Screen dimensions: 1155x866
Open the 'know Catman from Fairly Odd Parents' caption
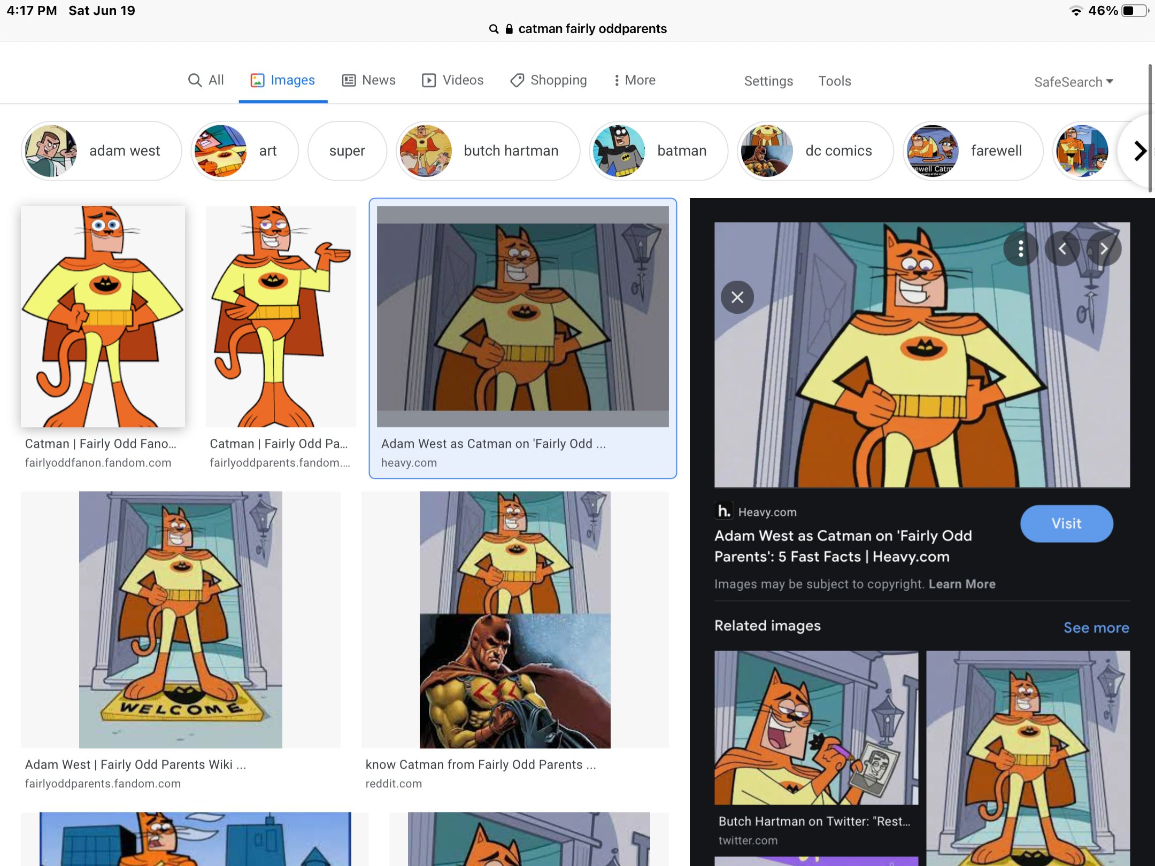coord(480,764)
